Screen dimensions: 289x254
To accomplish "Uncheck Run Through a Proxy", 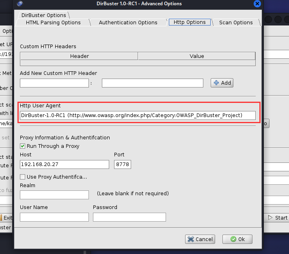I will click(22, 146).
